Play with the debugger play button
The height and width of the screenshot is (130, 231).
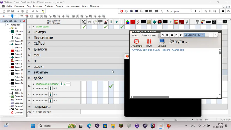(181, 35)
